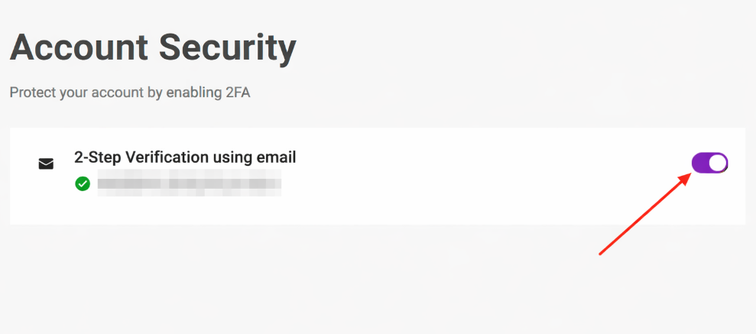Click the red arrow's head near the toggle

(685, 178)
